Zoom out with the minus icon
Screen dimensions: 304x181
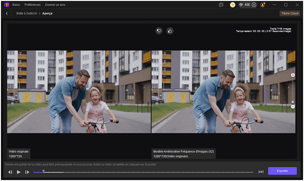point(293,107)
